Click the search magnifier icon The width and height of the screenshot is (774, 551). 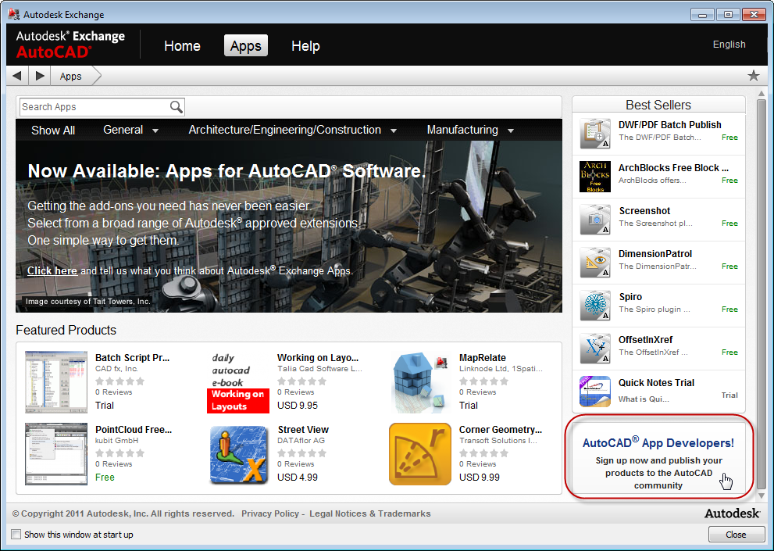point(177,107)
